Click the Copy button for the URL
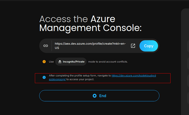 point(149,46)
